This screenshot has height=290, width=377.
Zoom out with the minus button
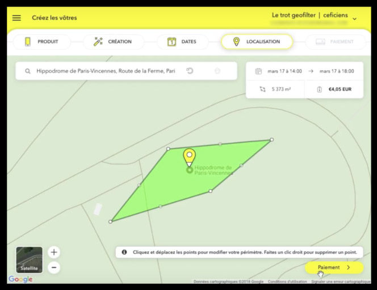(x=54, y=267)
